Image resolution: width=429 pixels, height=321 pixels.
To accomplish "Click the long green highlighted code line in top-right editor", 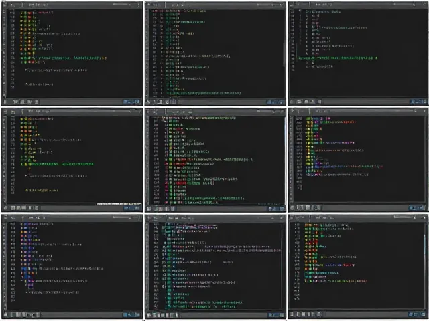I will tap(338, 58).
